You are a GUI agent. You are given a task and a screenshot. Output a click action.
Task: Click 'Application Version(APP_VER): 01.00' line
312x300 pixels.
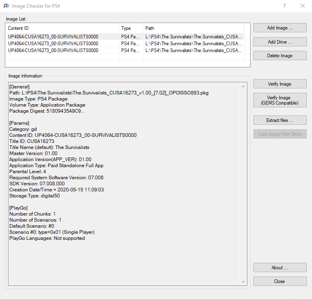(50, 159)
